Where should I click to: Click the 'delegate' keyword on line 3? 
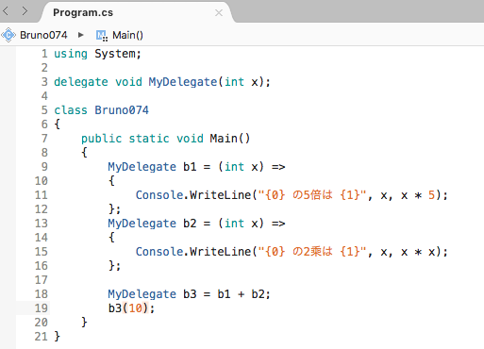[x=81, y=82]
